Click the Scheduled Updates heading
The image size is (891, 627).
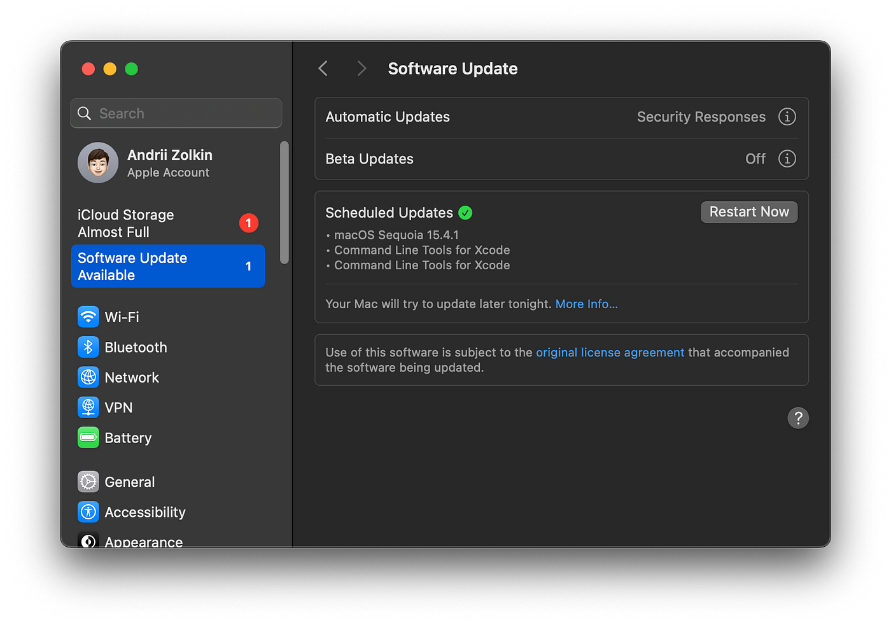click(389, 213)
